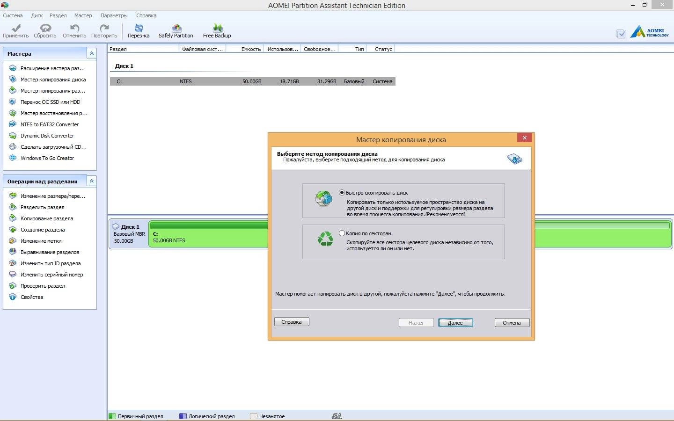Click the Перенос ОС SSD или HDD icon
The image size is (674, 421).
coord(13,102)
